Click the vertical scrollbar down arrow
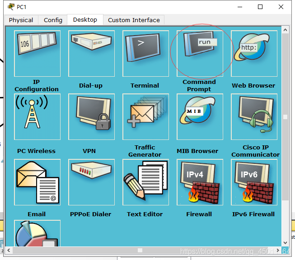This screenshot has height=260, width=295. (285, 243)
